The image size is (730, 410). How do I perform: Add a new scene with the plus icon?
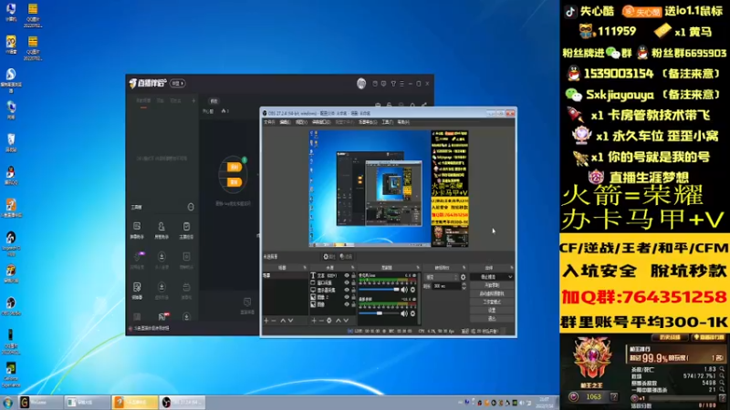[x=266, y=321]
